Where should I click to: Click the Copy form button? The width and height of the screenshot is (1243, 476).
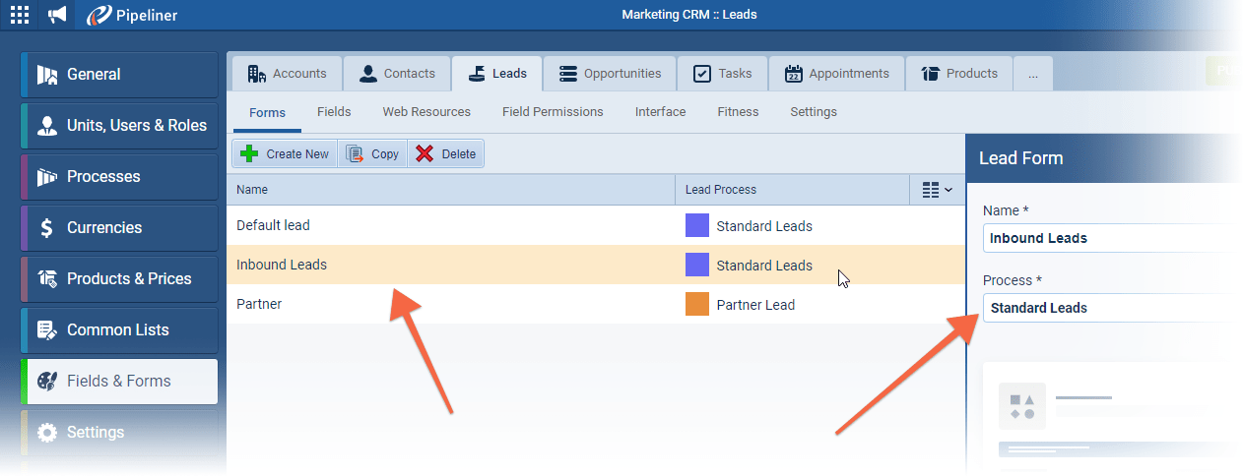pyautogui.click(x=372, y=153)
